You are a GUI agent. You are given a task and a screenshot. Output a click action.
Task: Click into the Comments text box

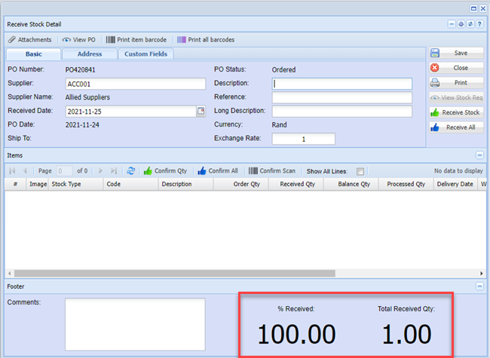(135, 324)
